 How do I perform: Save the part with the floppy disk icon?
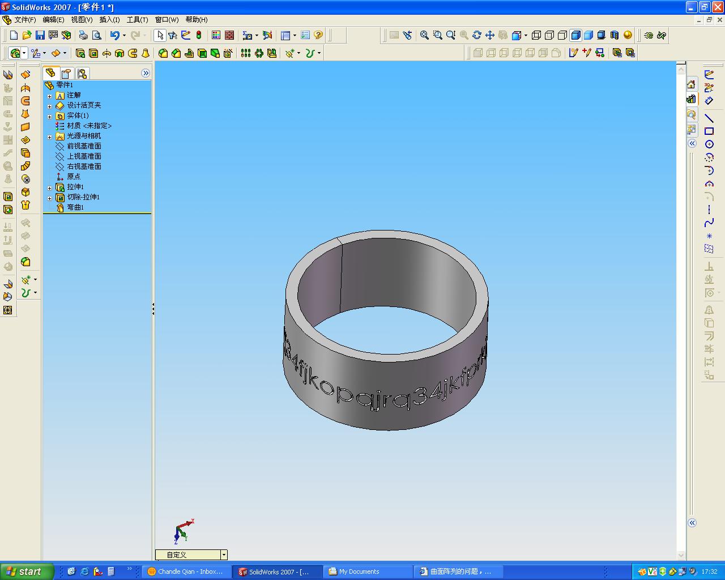coord(40,35)
